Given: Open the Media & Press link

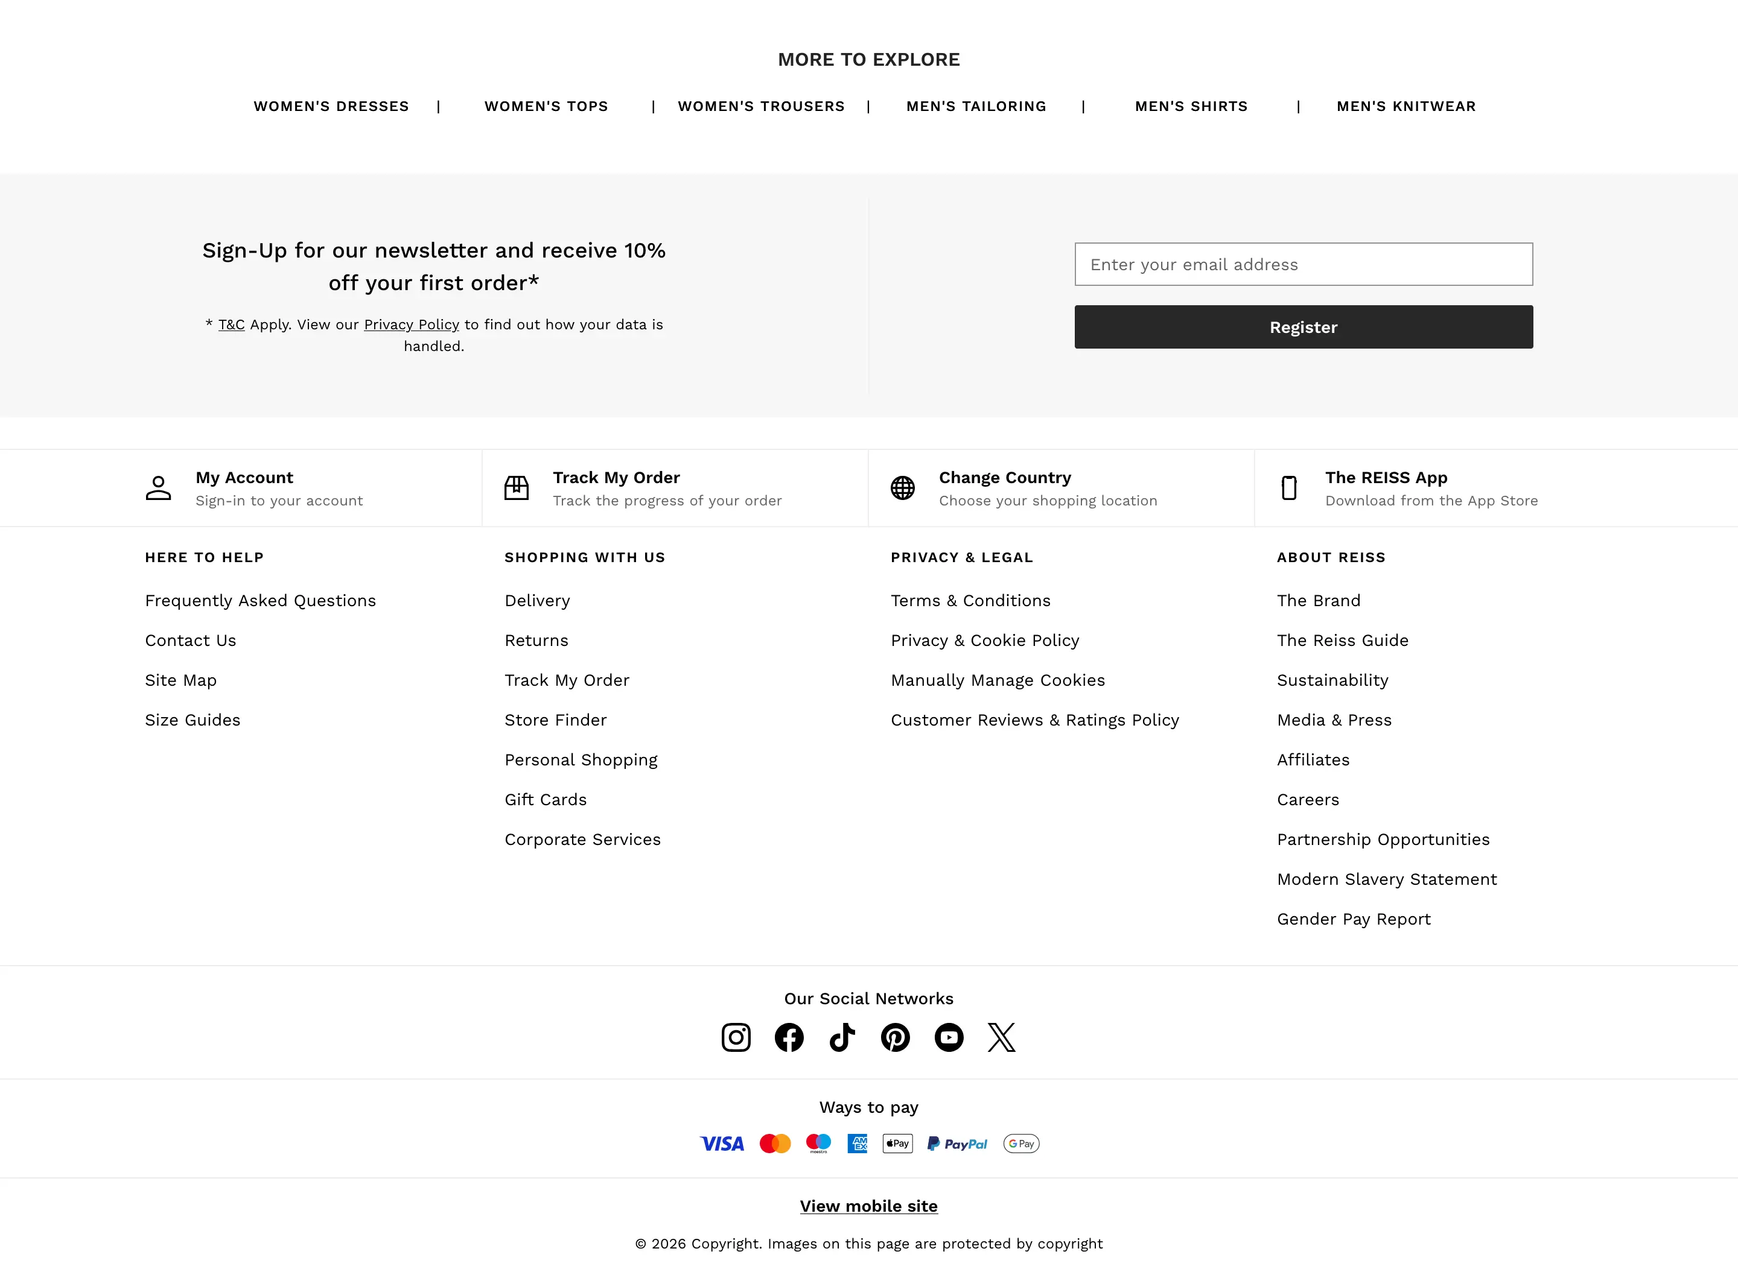Looking at the screenshot, I should click(x=1334, y=721).
